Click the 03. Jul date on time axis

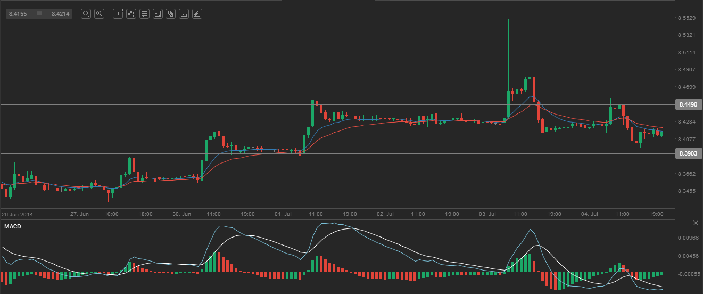coord(487,214)
